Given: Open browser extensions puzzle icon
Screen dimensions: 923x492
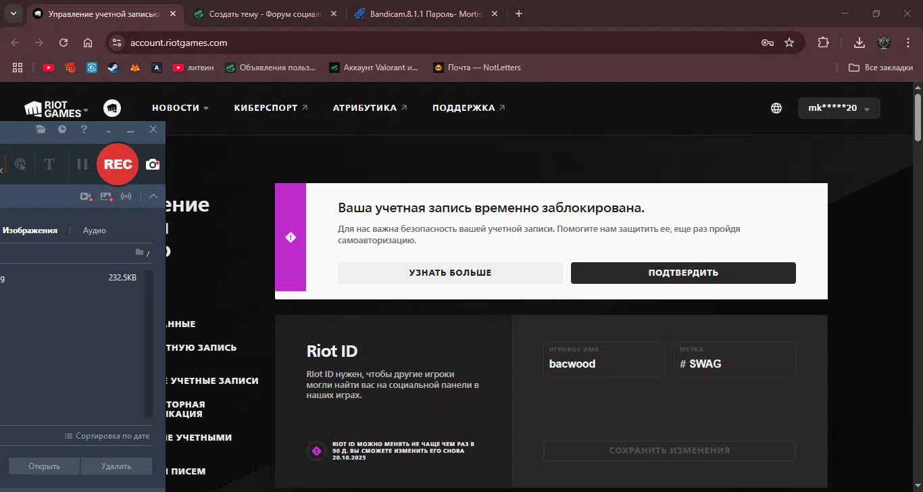Looking at the screenshot, I should click(823, 43).
